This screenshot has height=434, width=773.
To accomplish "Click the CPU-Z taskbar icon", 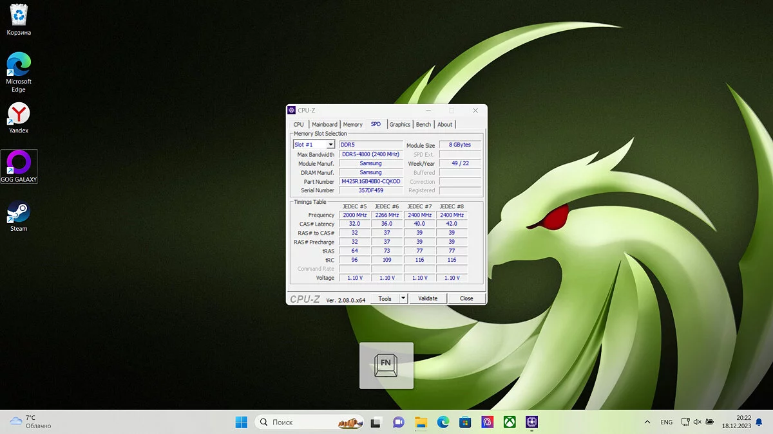I will tap(531, 422).
